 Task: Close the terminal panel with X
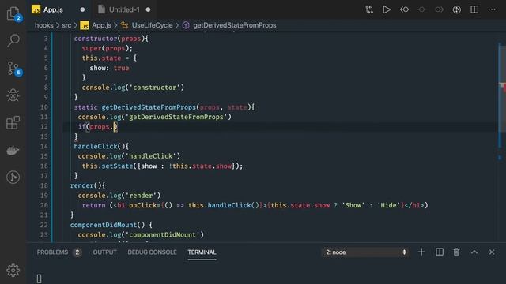point(492,252)
